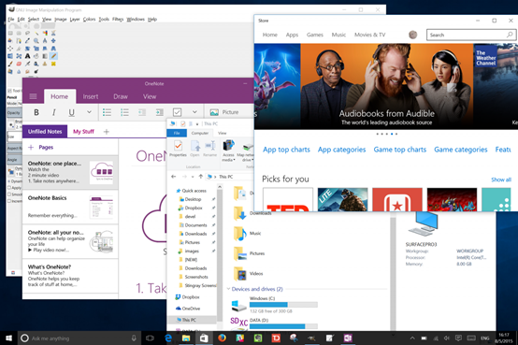Open the File tab in File Explorer
The image size is (518, 345).
pos(177,133)
